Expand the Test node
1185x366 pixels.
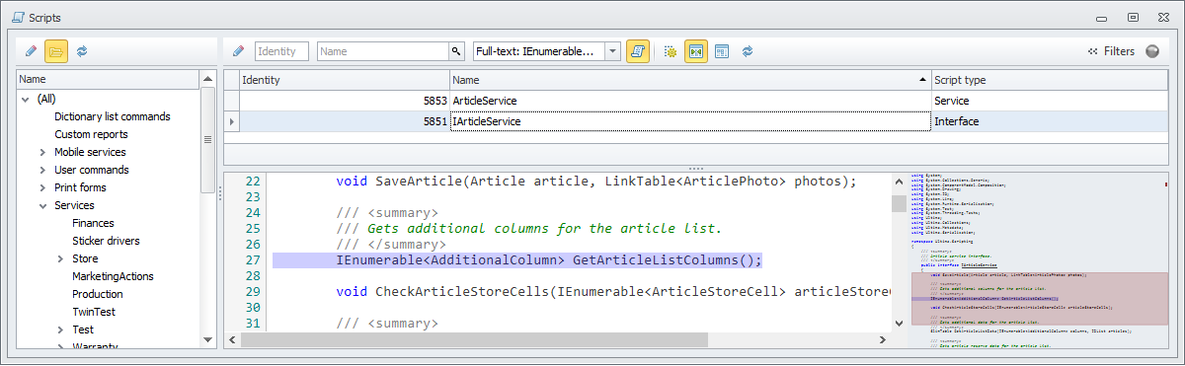point(60,329)
